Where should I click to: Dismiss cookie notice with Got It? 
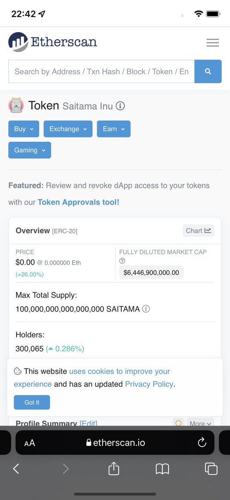coord(32,402)
